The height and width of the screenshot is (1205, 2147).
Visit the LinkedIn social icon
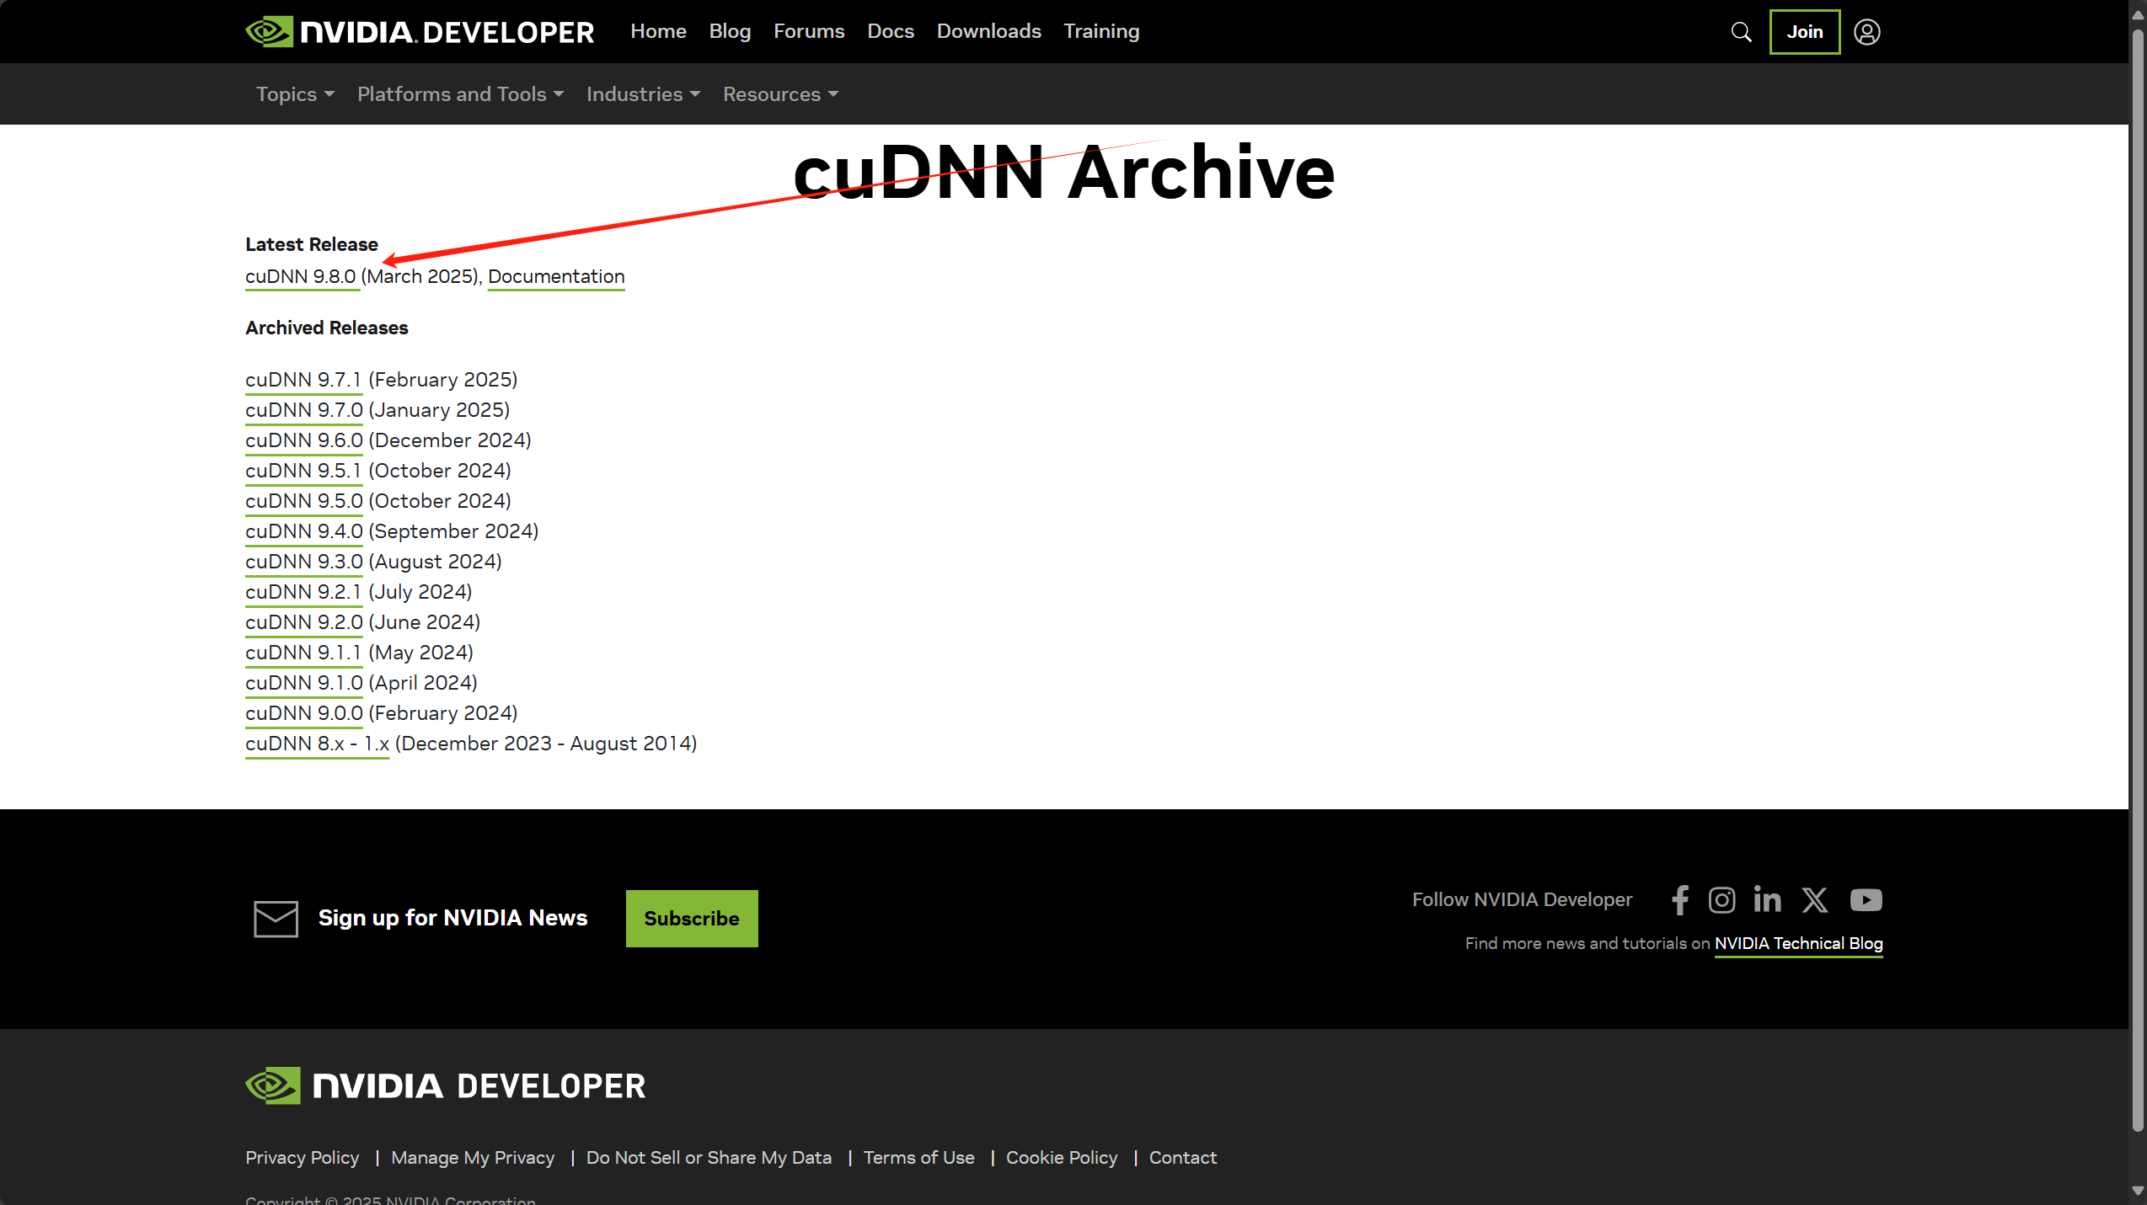point(1767,900)
